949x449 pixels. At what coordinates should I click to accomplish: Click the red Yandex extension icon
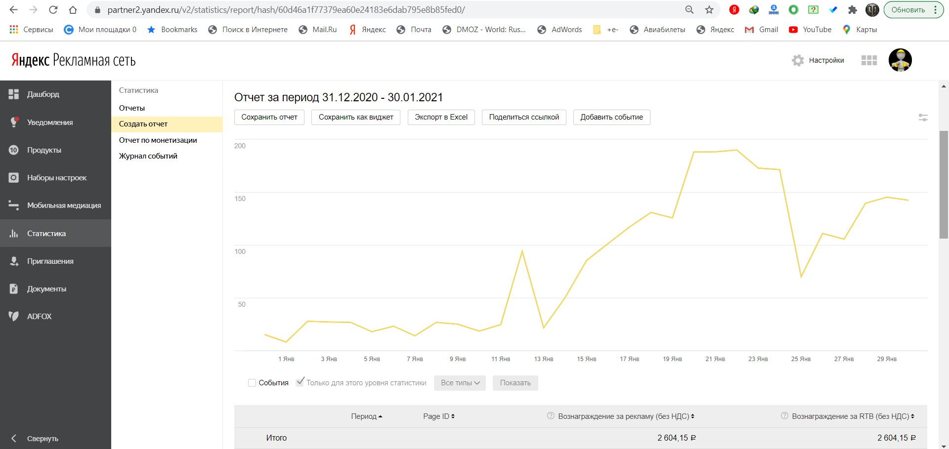point(734,10)
